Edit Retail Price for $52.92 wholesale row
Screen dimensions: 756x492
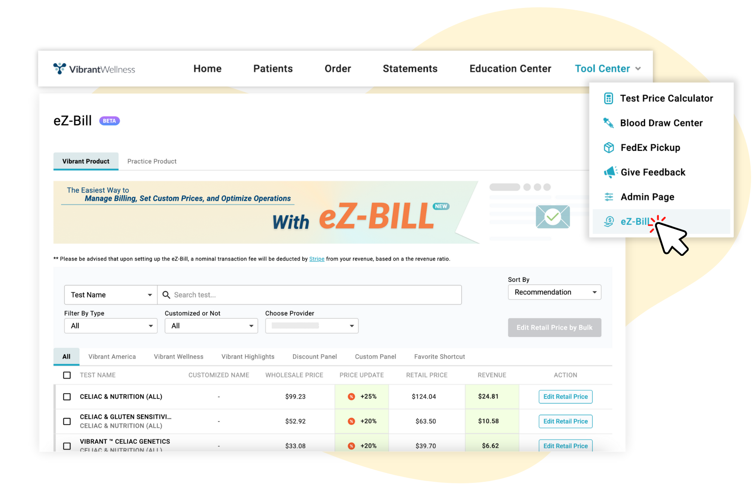point(565,421)
